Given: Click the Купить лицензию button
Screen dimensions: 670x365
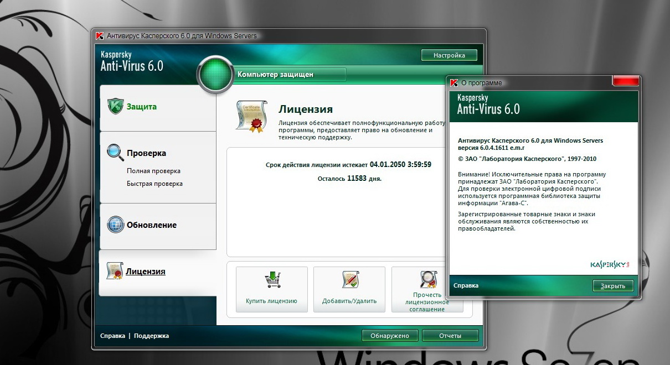Looking at the screenshot, I should point(272,289).
